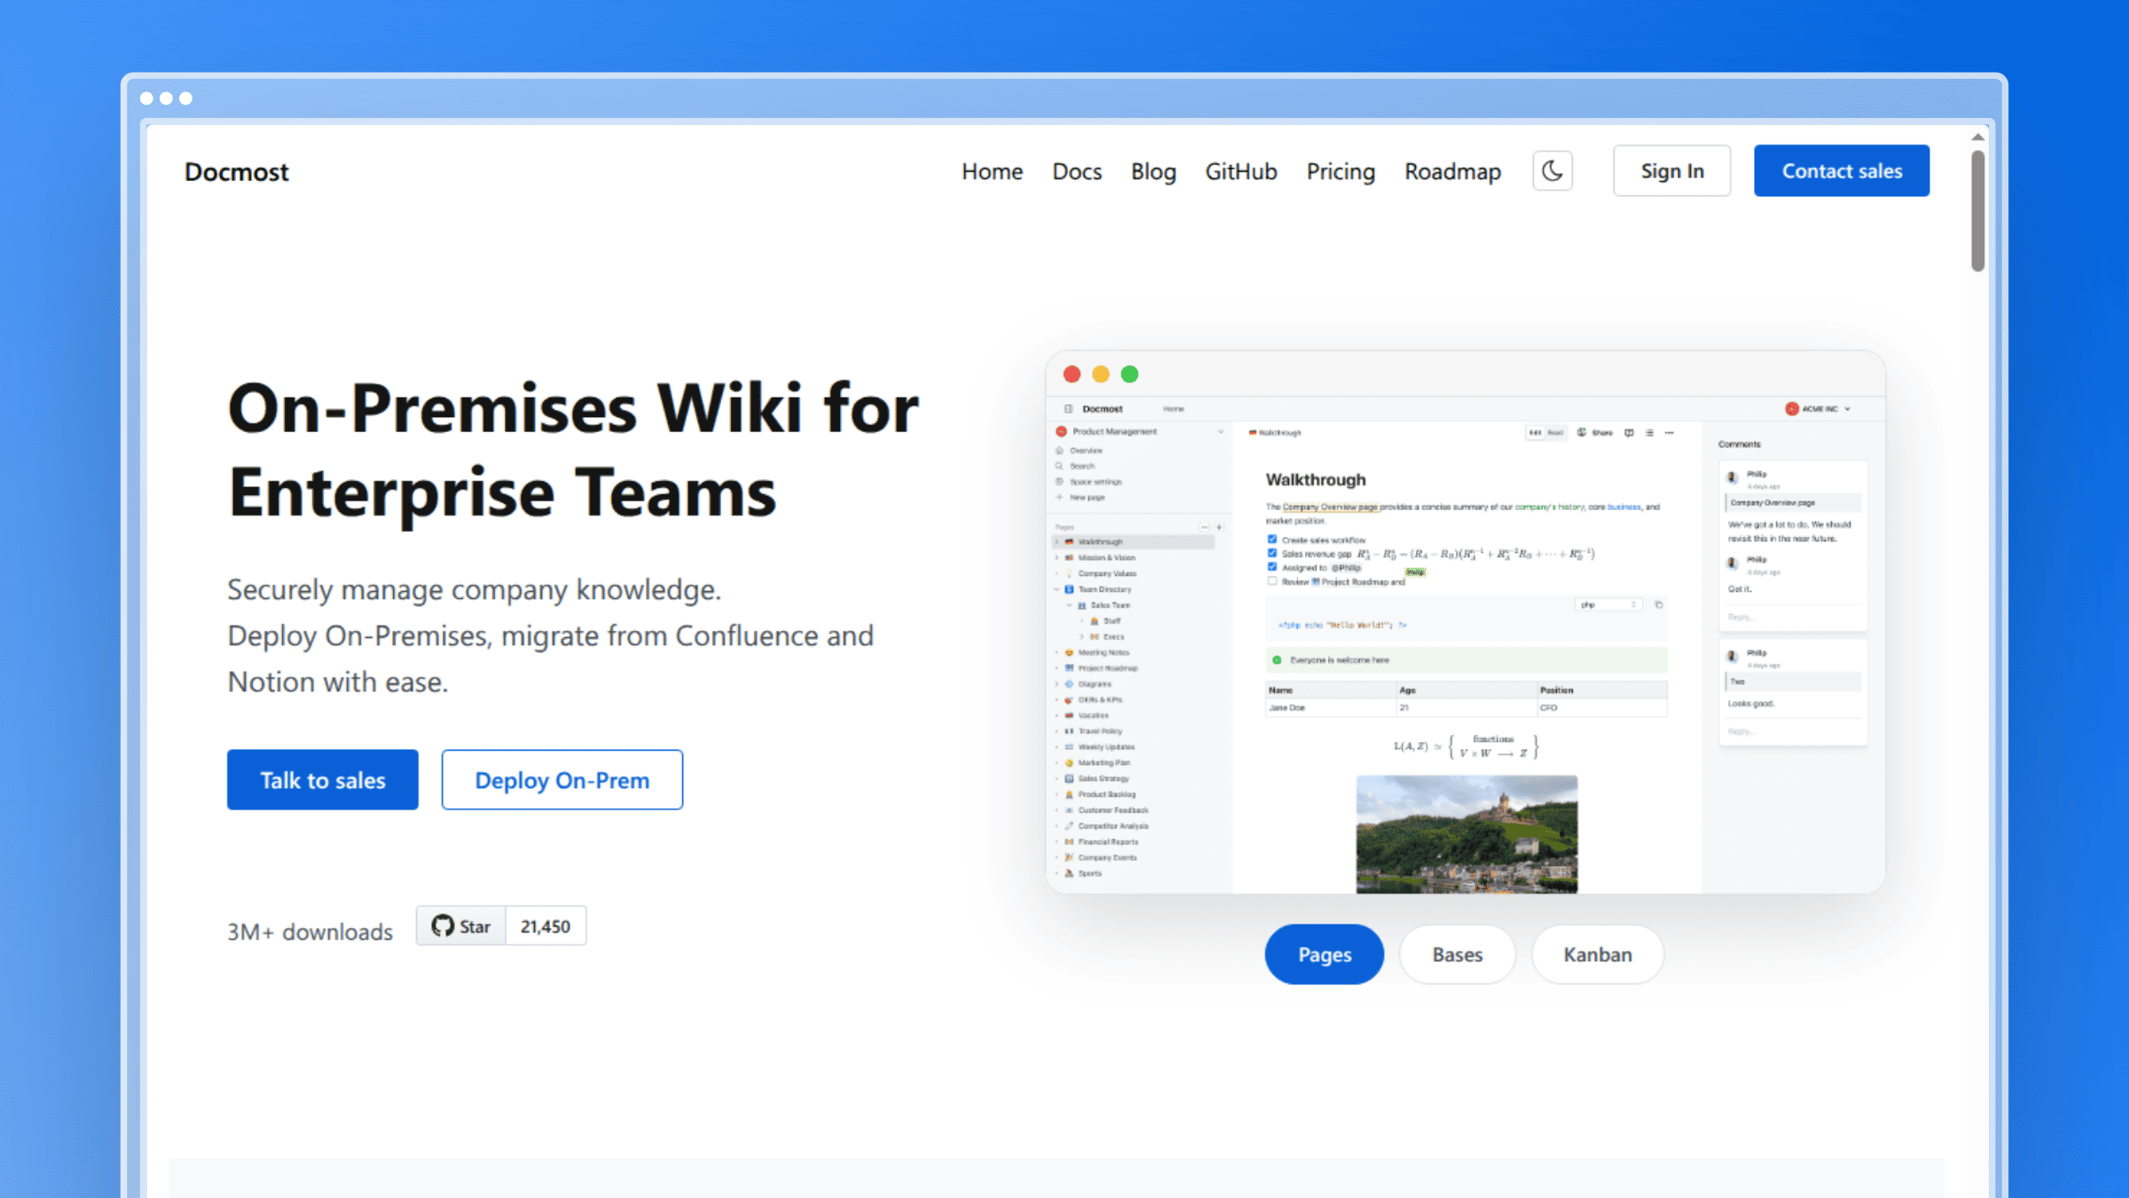Click the Meeting Notes emoji icon in tree
The image size is (2129, 1198).
click(x=1070, y=653)
